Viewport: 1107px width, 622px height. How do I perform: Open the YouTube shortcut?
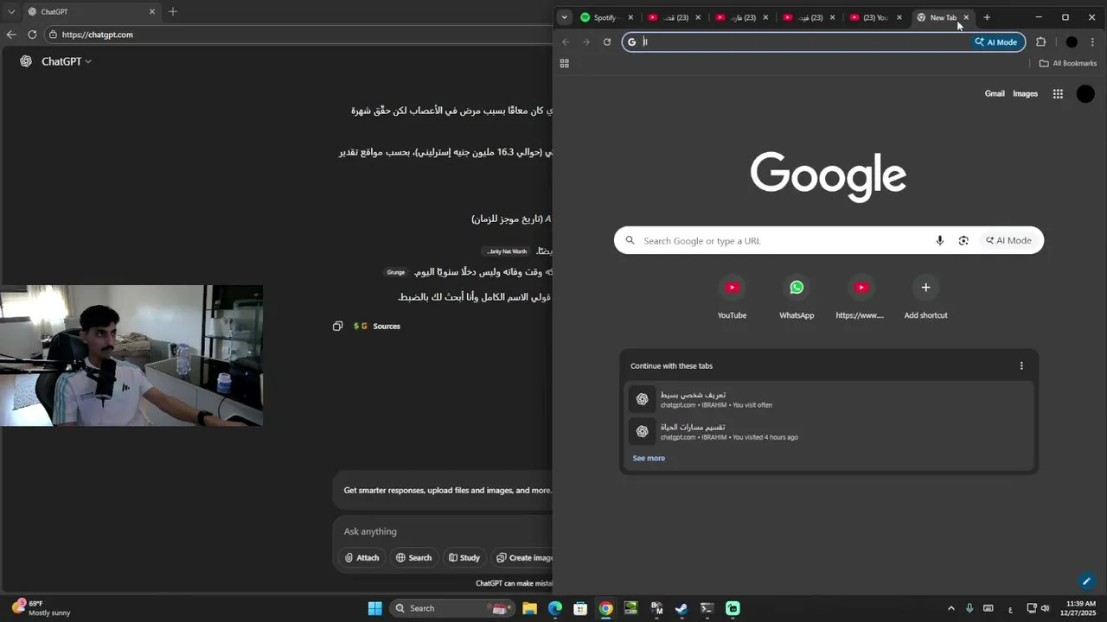pos(732,298)
